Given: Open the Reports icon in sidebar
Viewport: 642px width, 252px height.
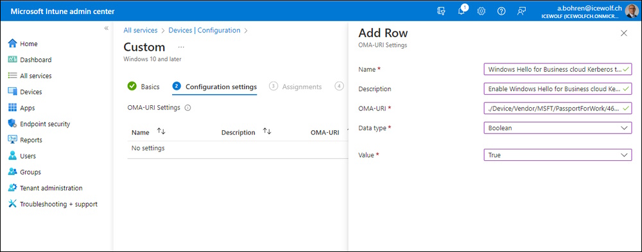Looking at the screenshot, I should click(12, 140).
